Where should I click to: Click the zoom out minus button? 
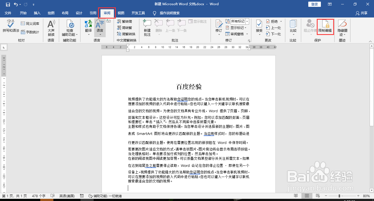tap(326, 196)
